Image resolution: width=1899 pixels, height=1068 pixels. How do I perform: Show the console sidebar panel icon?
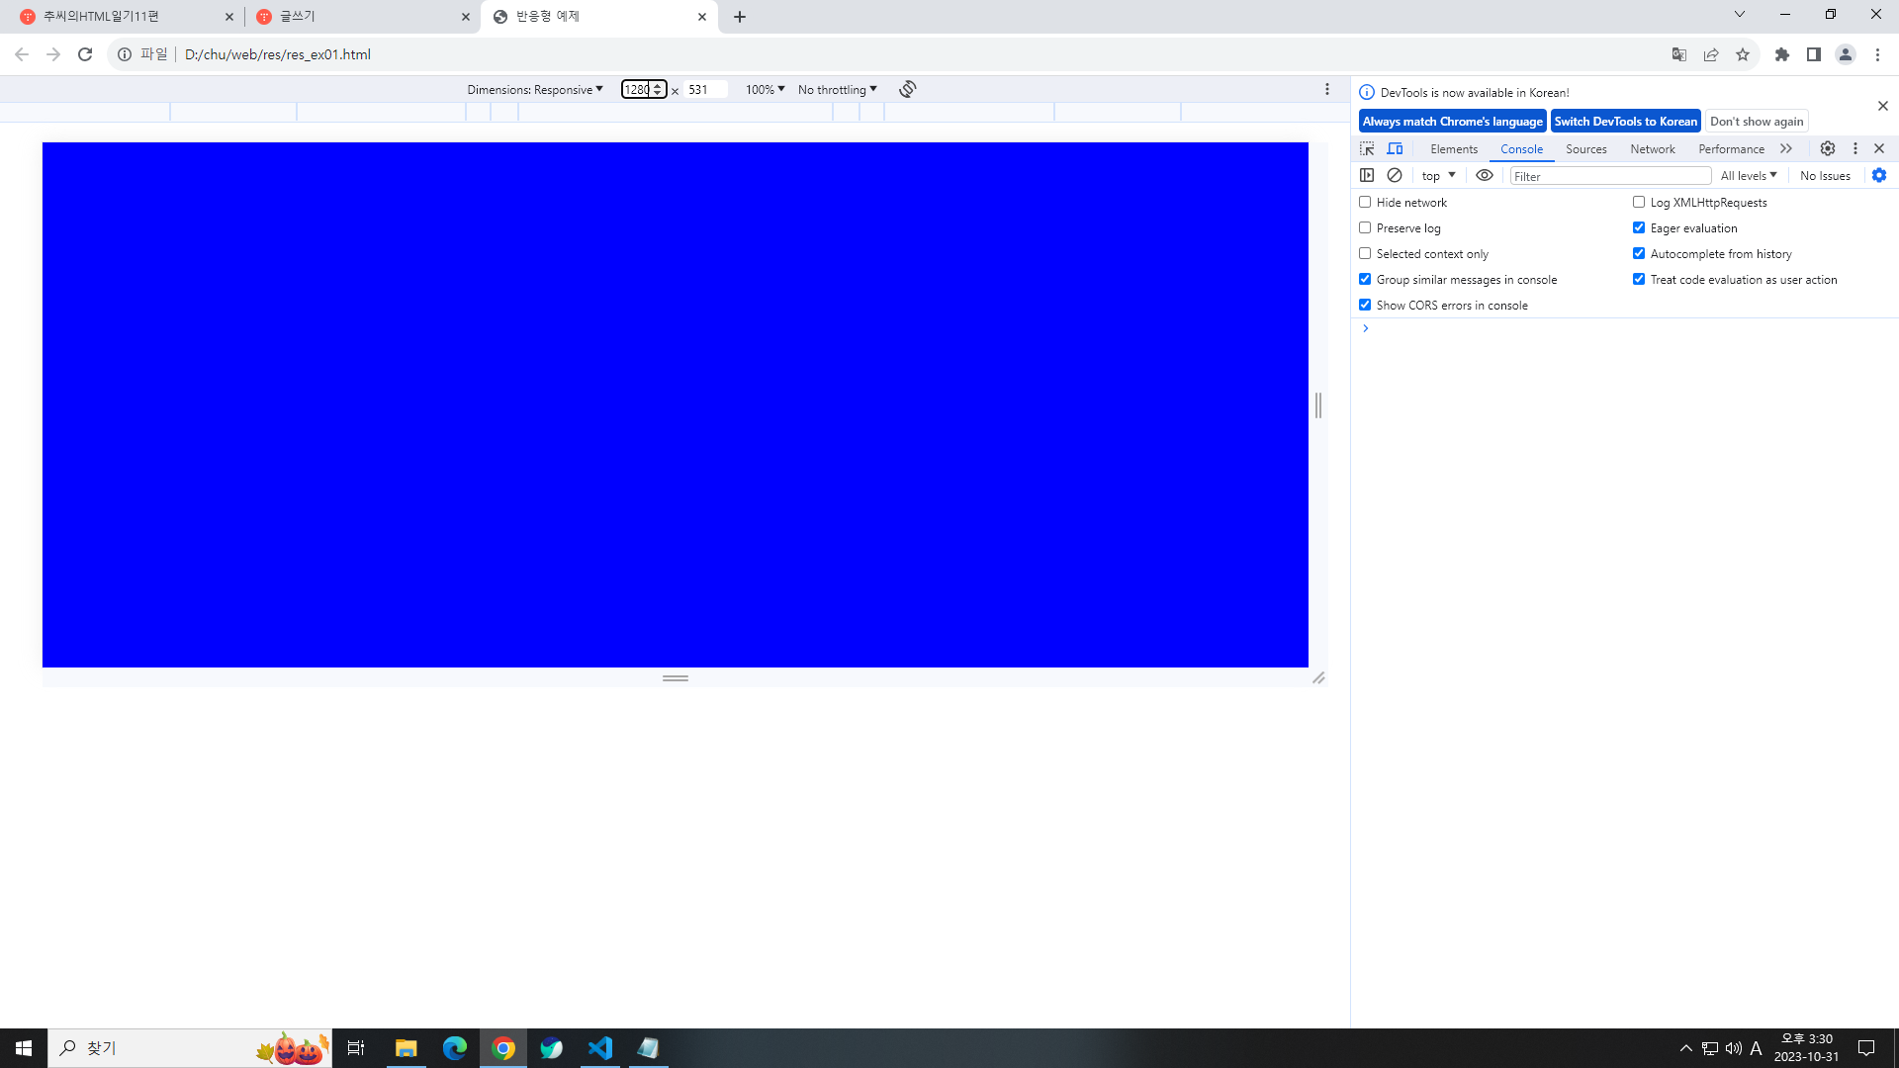tap(1367, 175)
